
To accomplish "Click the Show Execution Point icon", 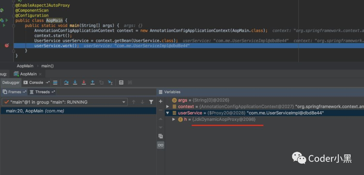I will click(x=55, y=83).
